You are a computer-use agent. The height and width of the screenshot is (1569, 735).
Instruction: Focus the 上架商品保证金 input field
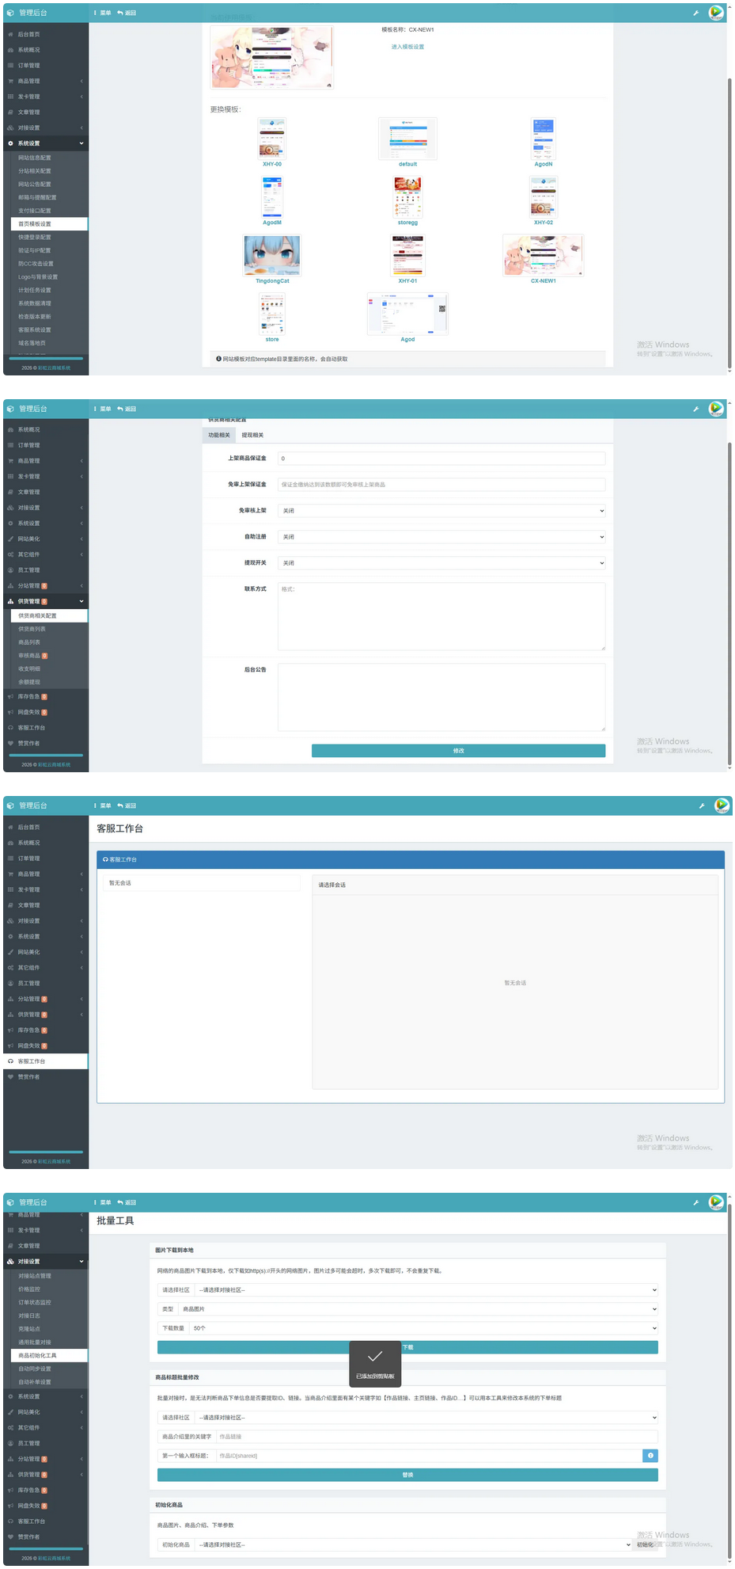(441, 459)
